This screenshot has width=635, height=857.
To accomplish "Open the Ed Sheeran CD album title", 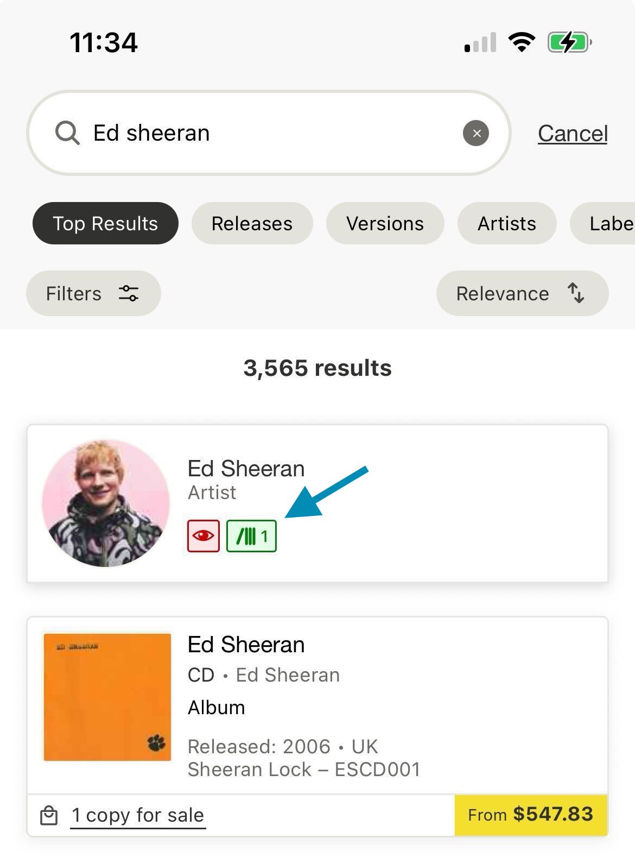I will pos(246,645).
